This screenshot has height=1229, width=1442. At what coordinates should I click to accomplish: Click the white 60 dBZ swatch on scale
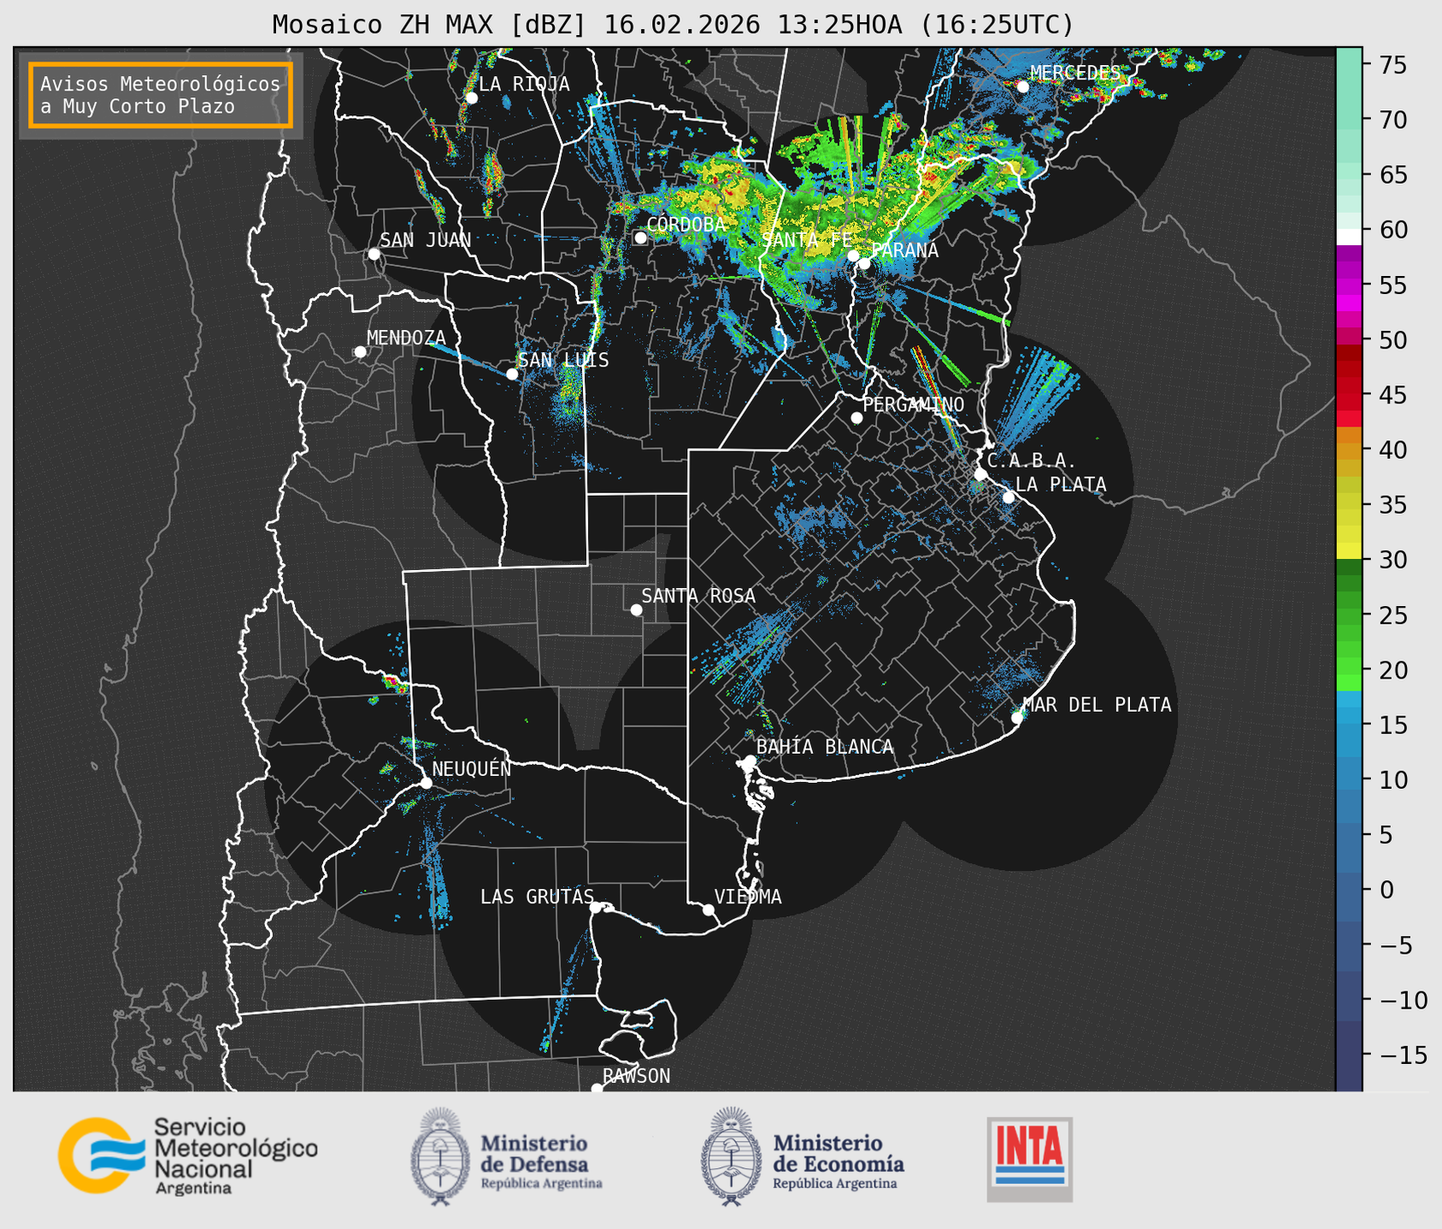pos(1349,237)
